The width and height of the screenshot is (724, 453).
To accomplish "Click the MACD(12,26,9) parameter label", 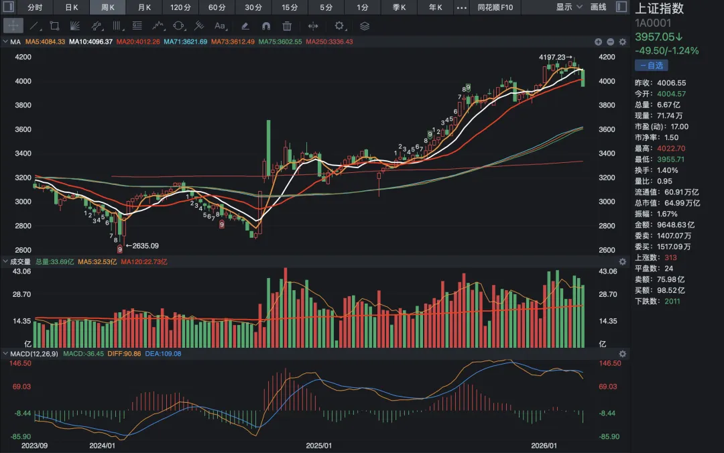I will 34,354.
